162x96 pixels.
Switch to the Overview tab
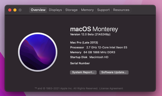pyautogui.click(x=38, y=10)
